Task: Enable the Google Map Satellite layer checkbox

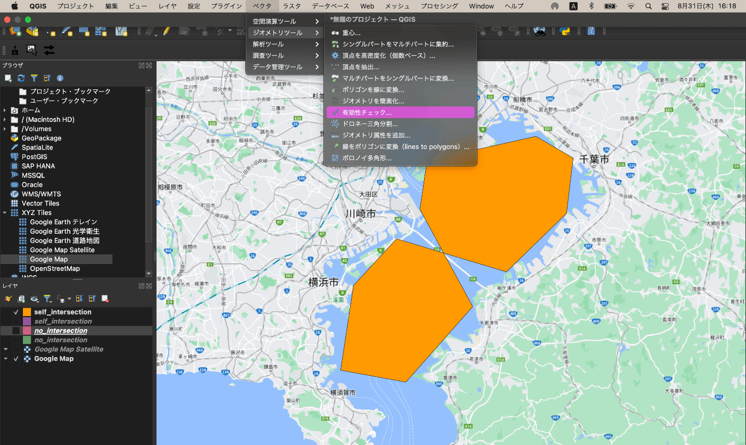Action: [x=16, y=349]
